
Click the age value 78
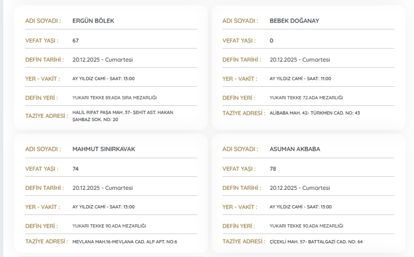click(x=273, y=169)
